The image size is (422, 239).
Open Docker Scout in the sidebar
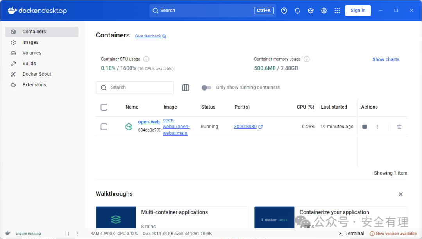(x=42, y=74)
